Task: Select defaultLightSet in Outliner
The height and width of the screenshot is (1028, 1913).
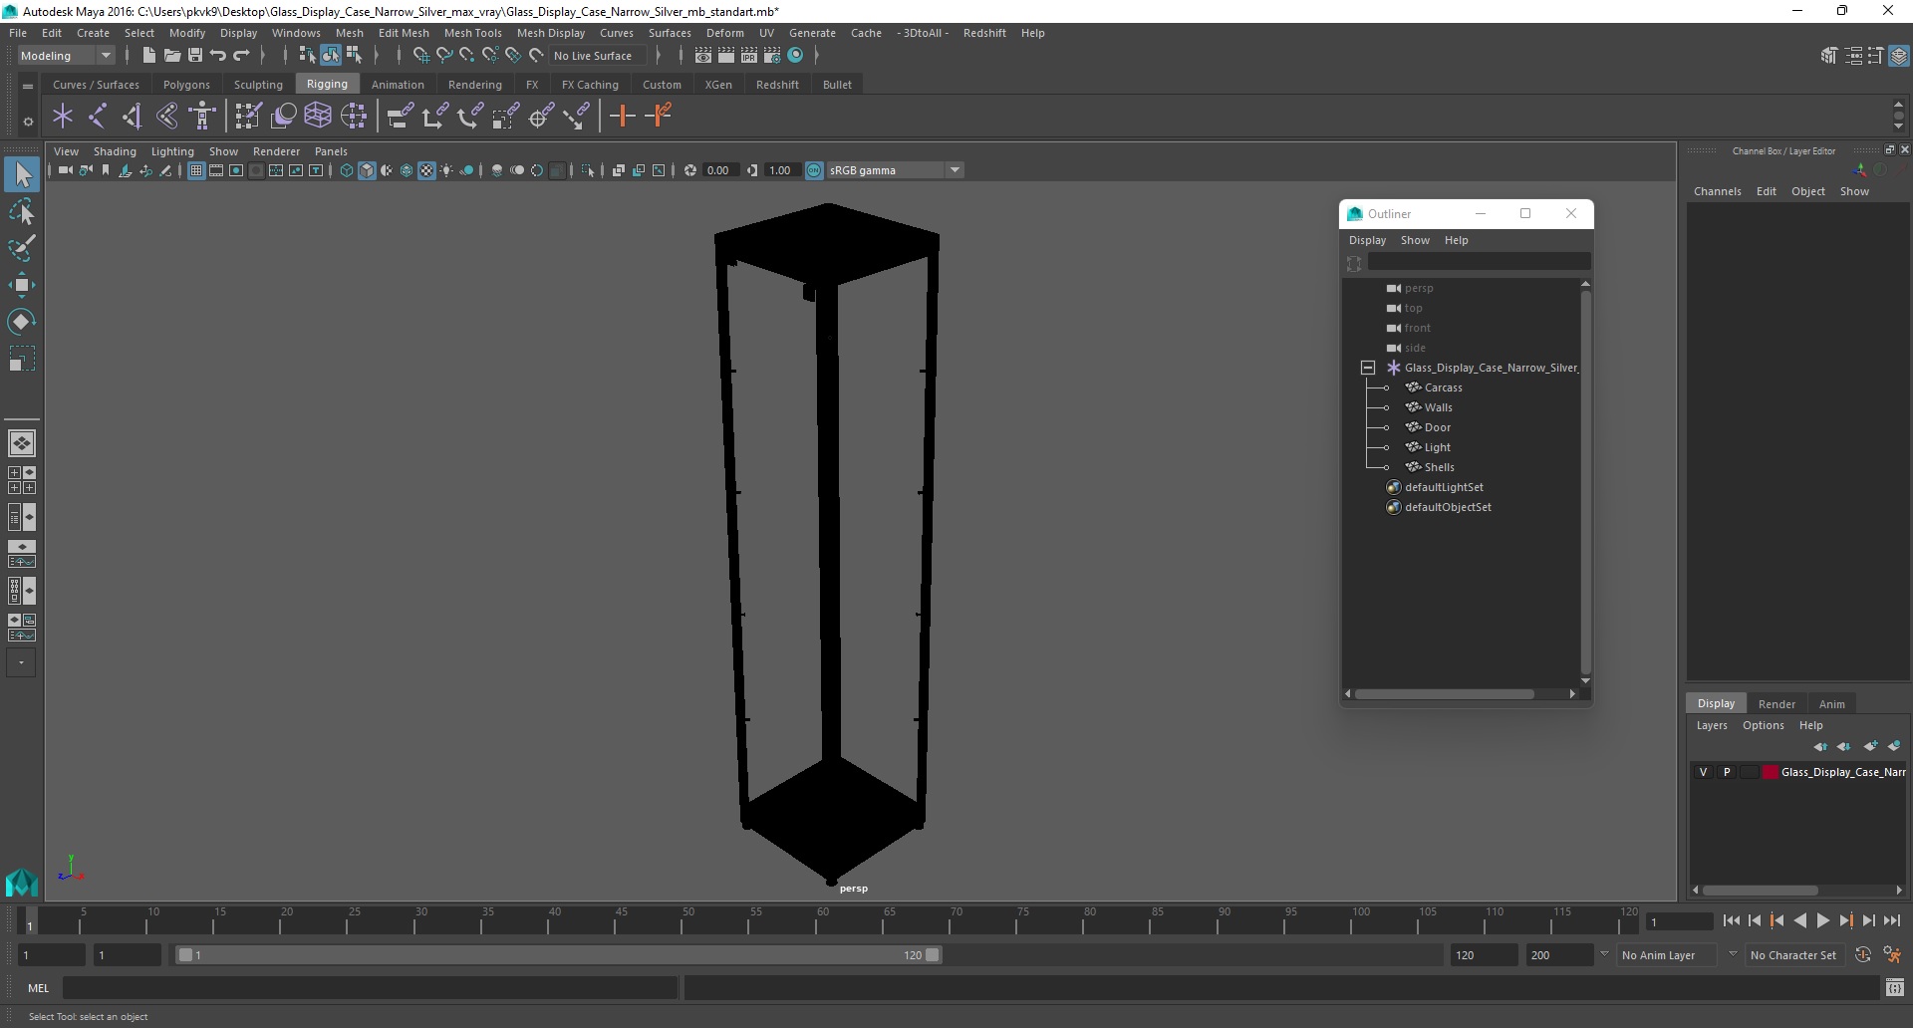Action: (x=1443, y=487)
